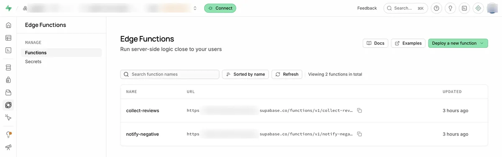Click the organization icon in breadcrumb
This screenshot has width=502, height=157.
click(x=25, y=8)
